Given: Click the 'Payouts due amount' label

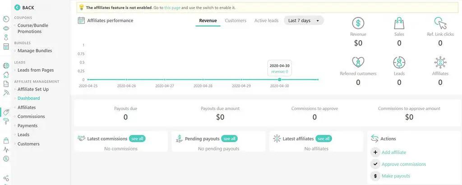Looking at the screenshot, I should pos(220,108).
